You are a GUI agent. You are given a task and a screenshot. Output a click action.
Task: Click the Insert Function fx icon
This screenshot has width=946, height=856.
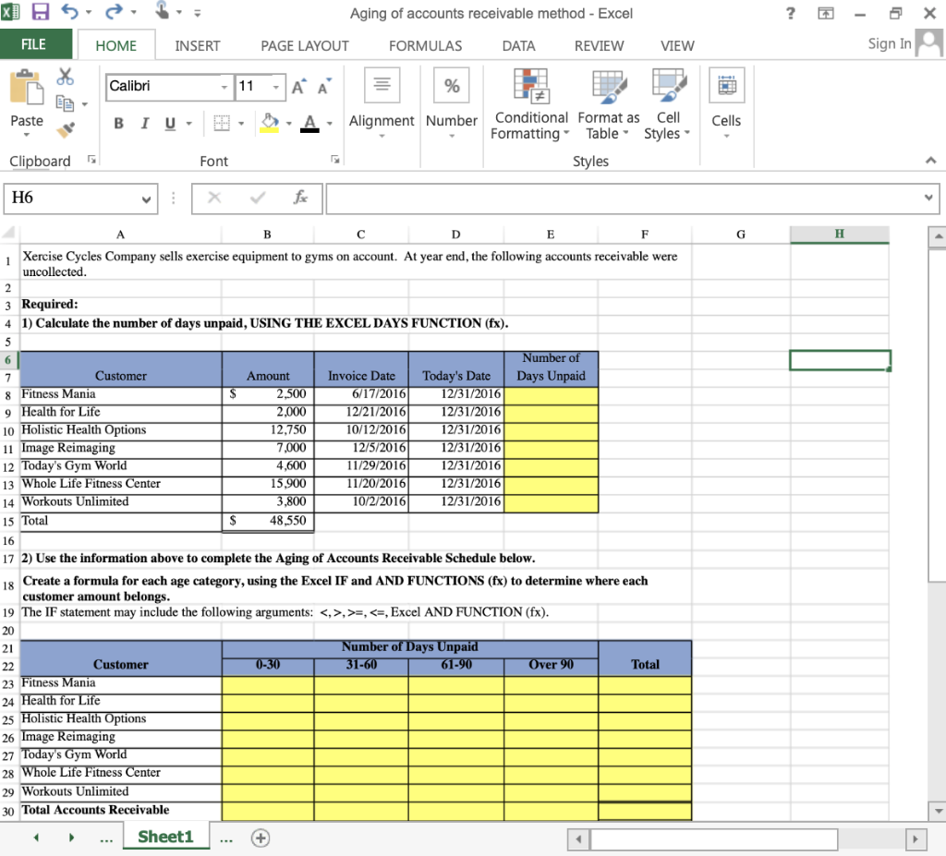pos(300,198)
